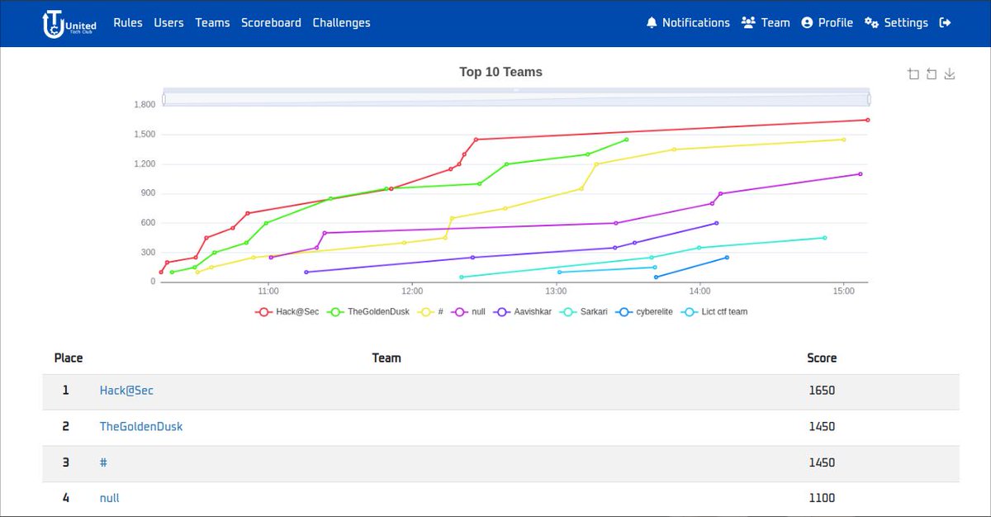Click the Score column header
The image size is (991, 517).
coord(822,358)
